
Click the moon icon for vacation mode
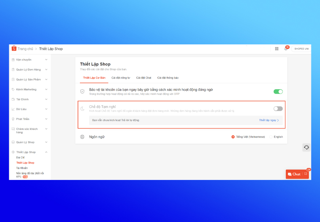tap(82, 108)
